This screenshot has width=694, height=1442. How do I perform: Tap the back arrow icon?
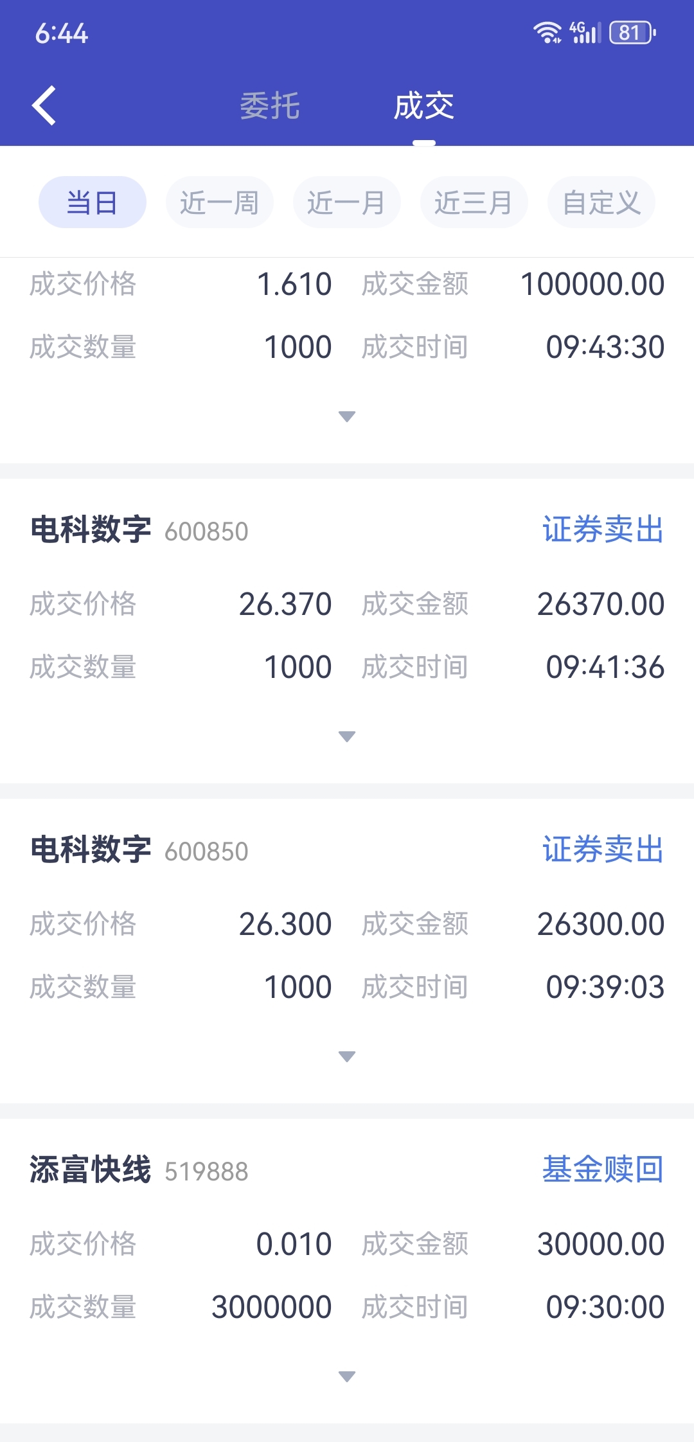44,105
